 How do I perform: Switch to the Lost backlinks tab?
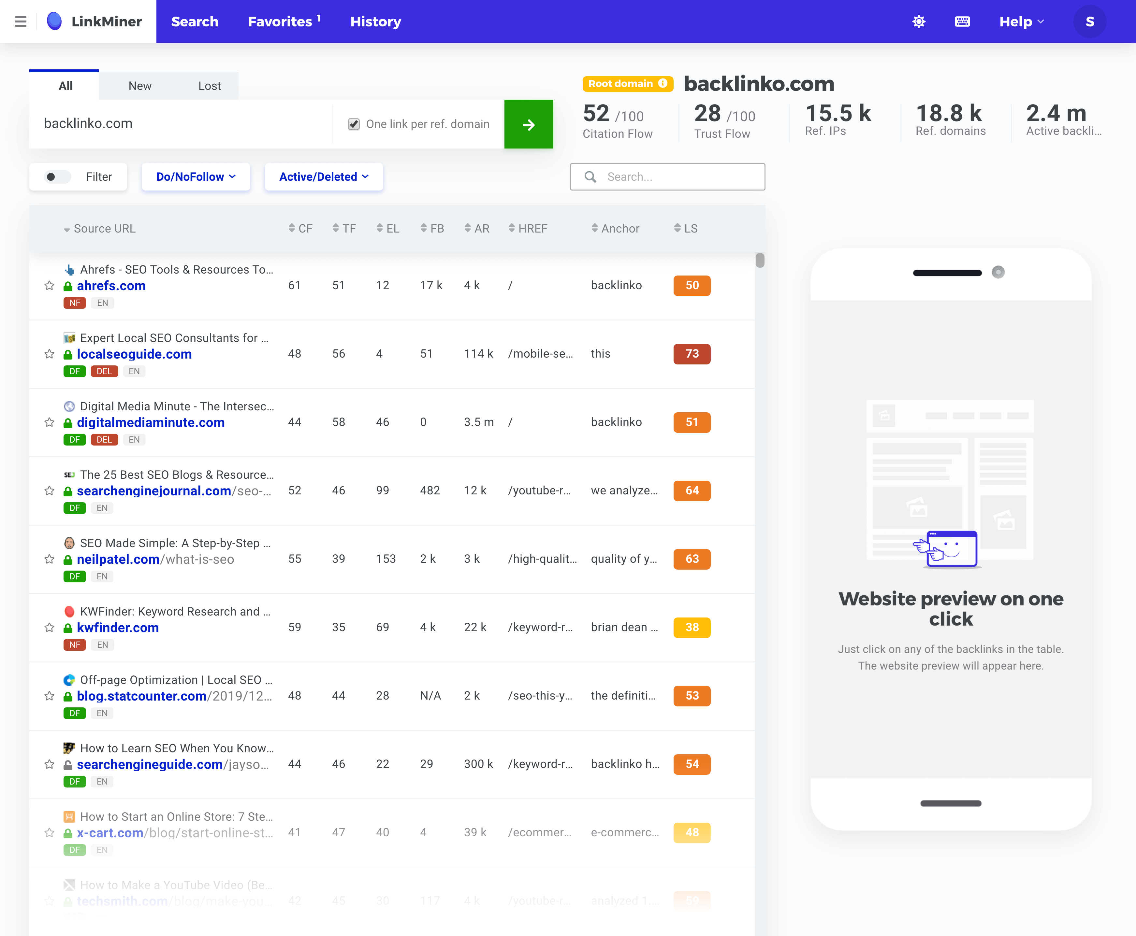pos(210,86)
